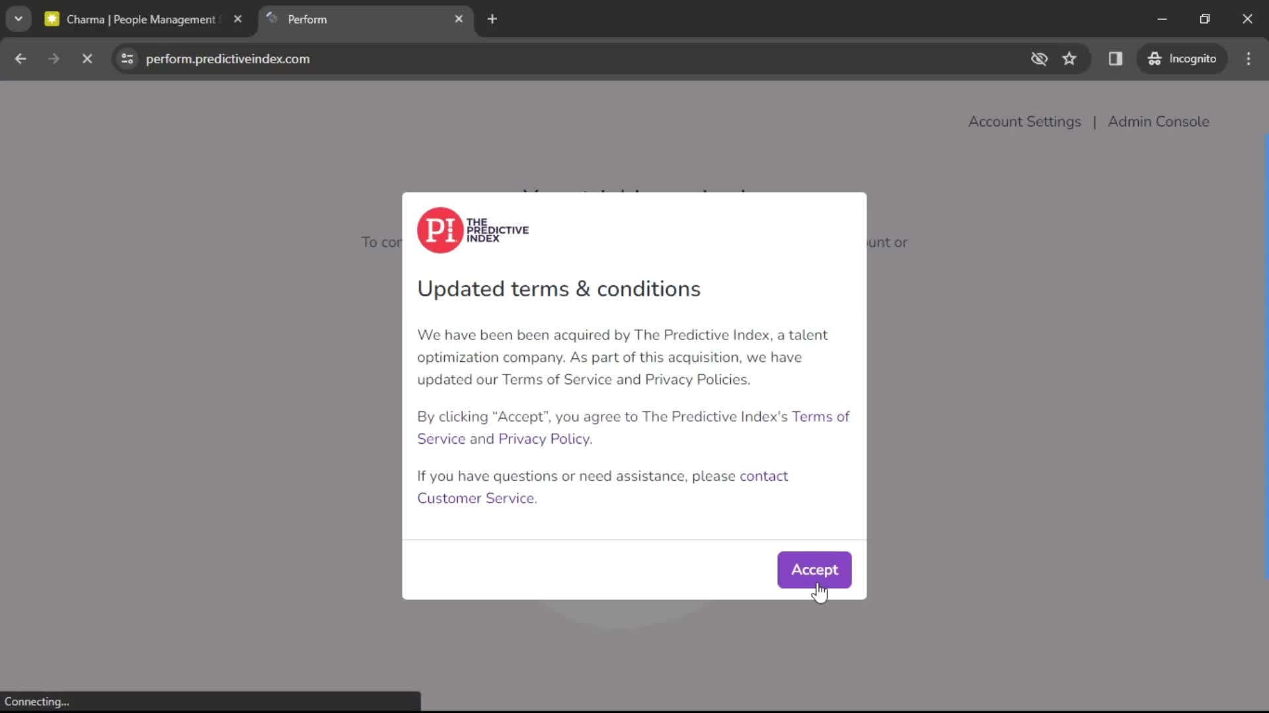Go forward to the next page

pyautogui.click(x=54, y=59)
